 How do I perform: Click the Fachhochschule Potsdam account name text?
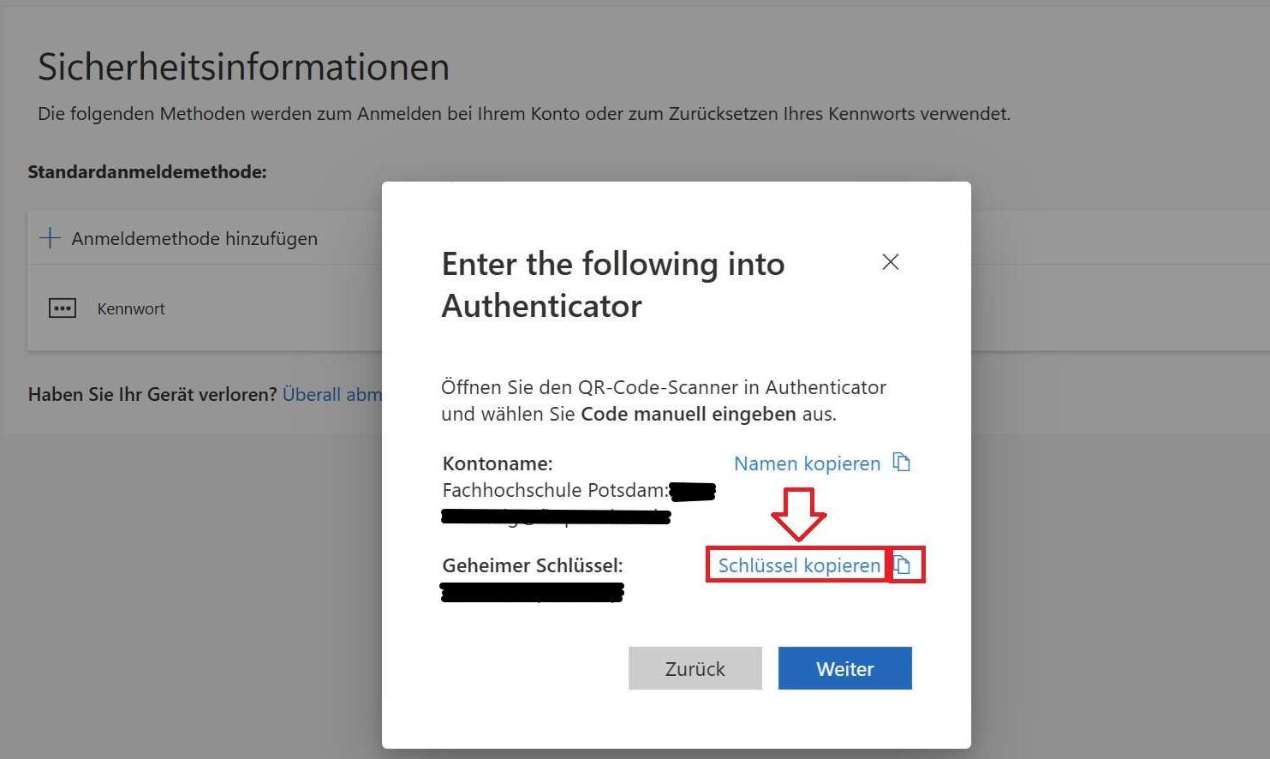pyautogui.click(x=554, y=490)
